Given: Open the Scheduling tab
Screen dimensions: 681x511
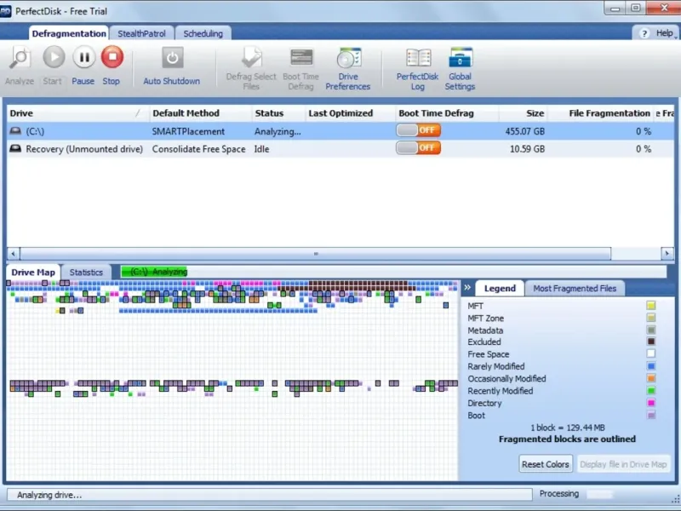Looking at the screenshot, I should click(x=203, y=33).
